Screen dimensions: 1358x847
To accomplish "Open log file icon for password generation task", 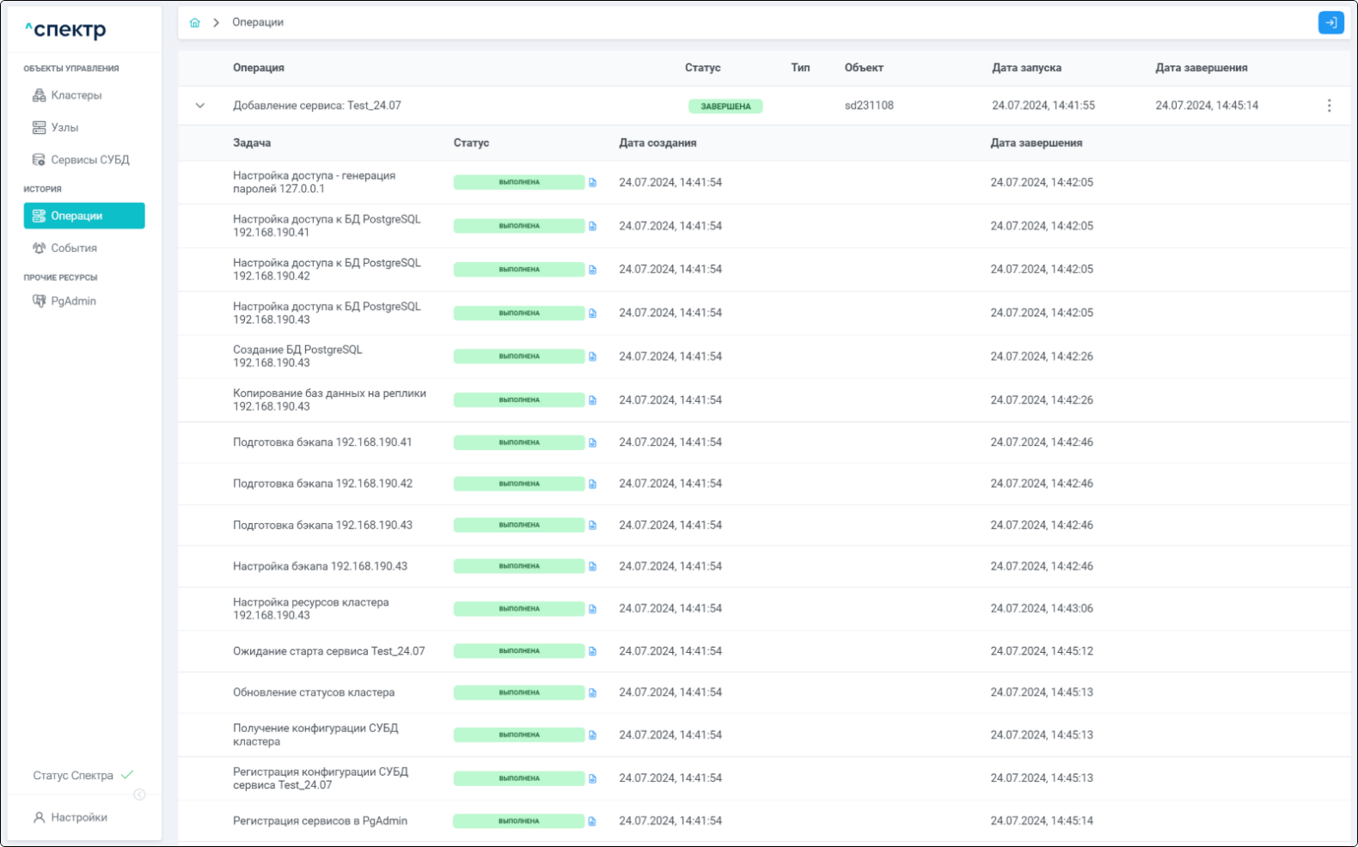I will pos(592,183).
